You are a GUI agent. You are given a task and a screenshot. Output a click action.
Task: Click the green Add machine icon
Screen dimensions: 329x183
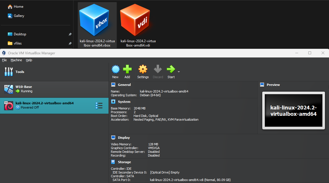[127, 69]
